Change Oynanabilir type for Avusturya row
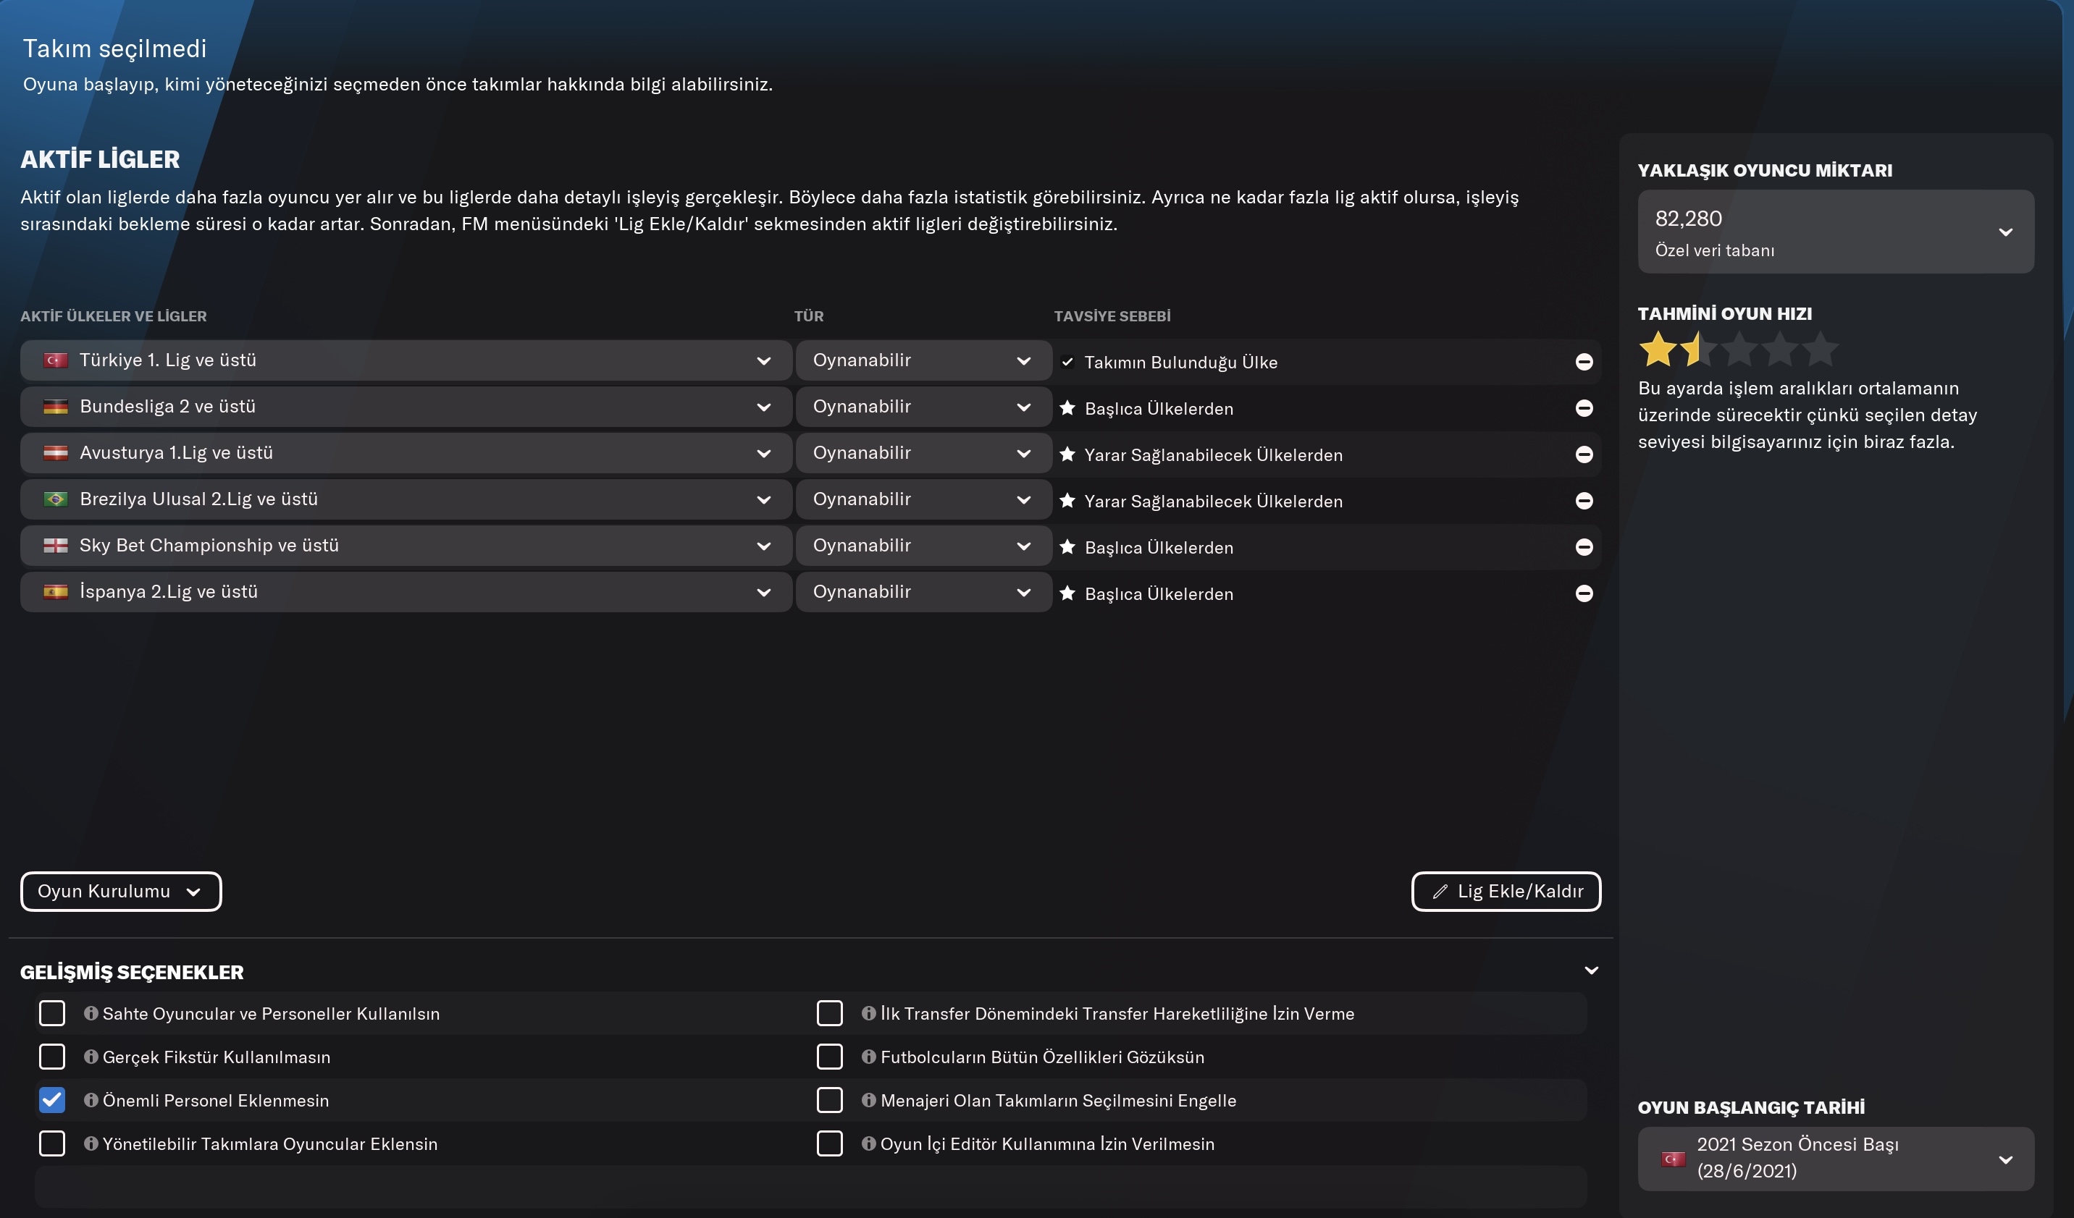 tap(923, 453)
